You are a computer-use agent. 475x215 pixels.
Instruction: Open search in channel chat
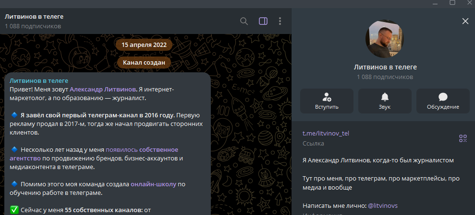pos(244,21)
